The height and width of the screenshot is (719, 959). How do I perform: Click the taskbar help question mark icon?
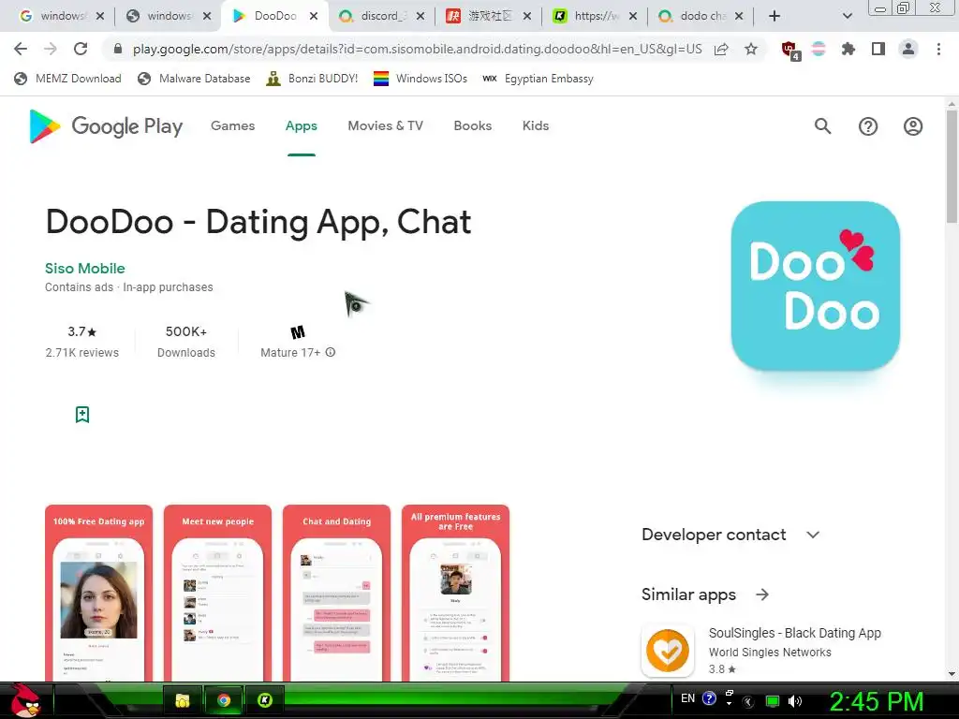[709, 698]
